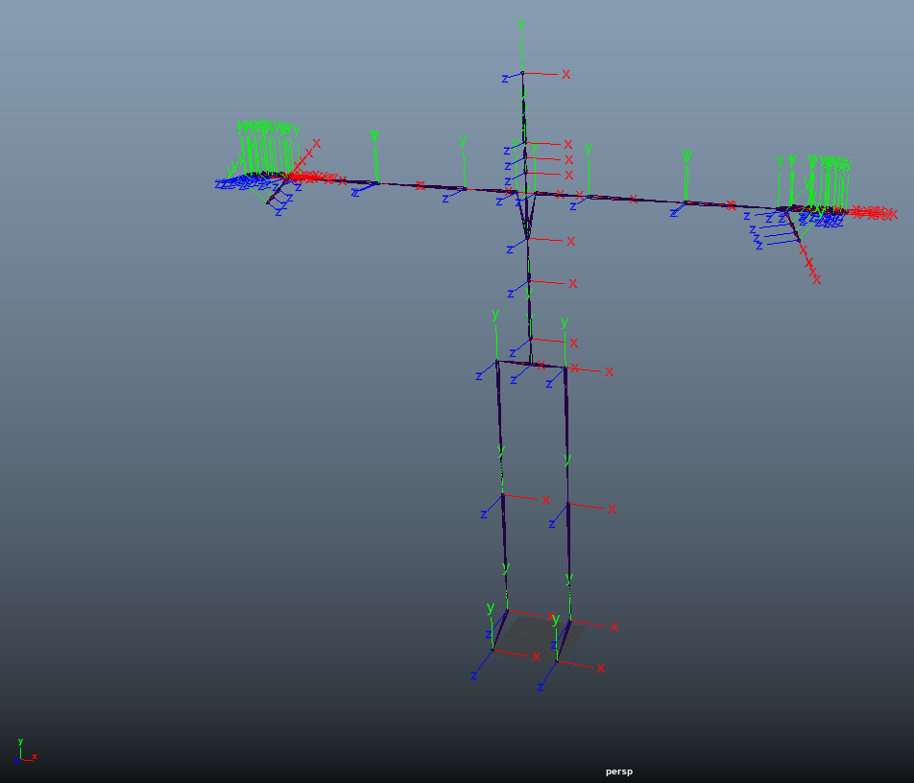Select the top head joint of skeleton
Image resolution: width=914 pixels, height=783 pixels.
[523, 73]
